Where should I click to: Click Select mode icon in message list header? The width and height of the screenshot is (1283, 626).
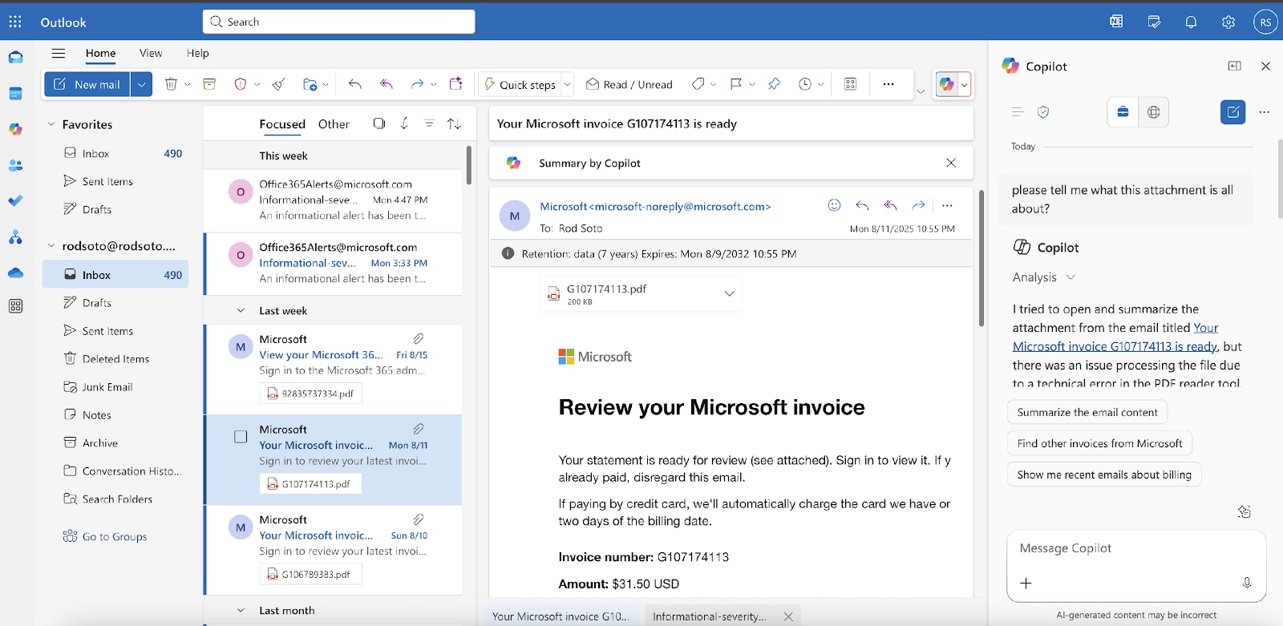point(379,123)
